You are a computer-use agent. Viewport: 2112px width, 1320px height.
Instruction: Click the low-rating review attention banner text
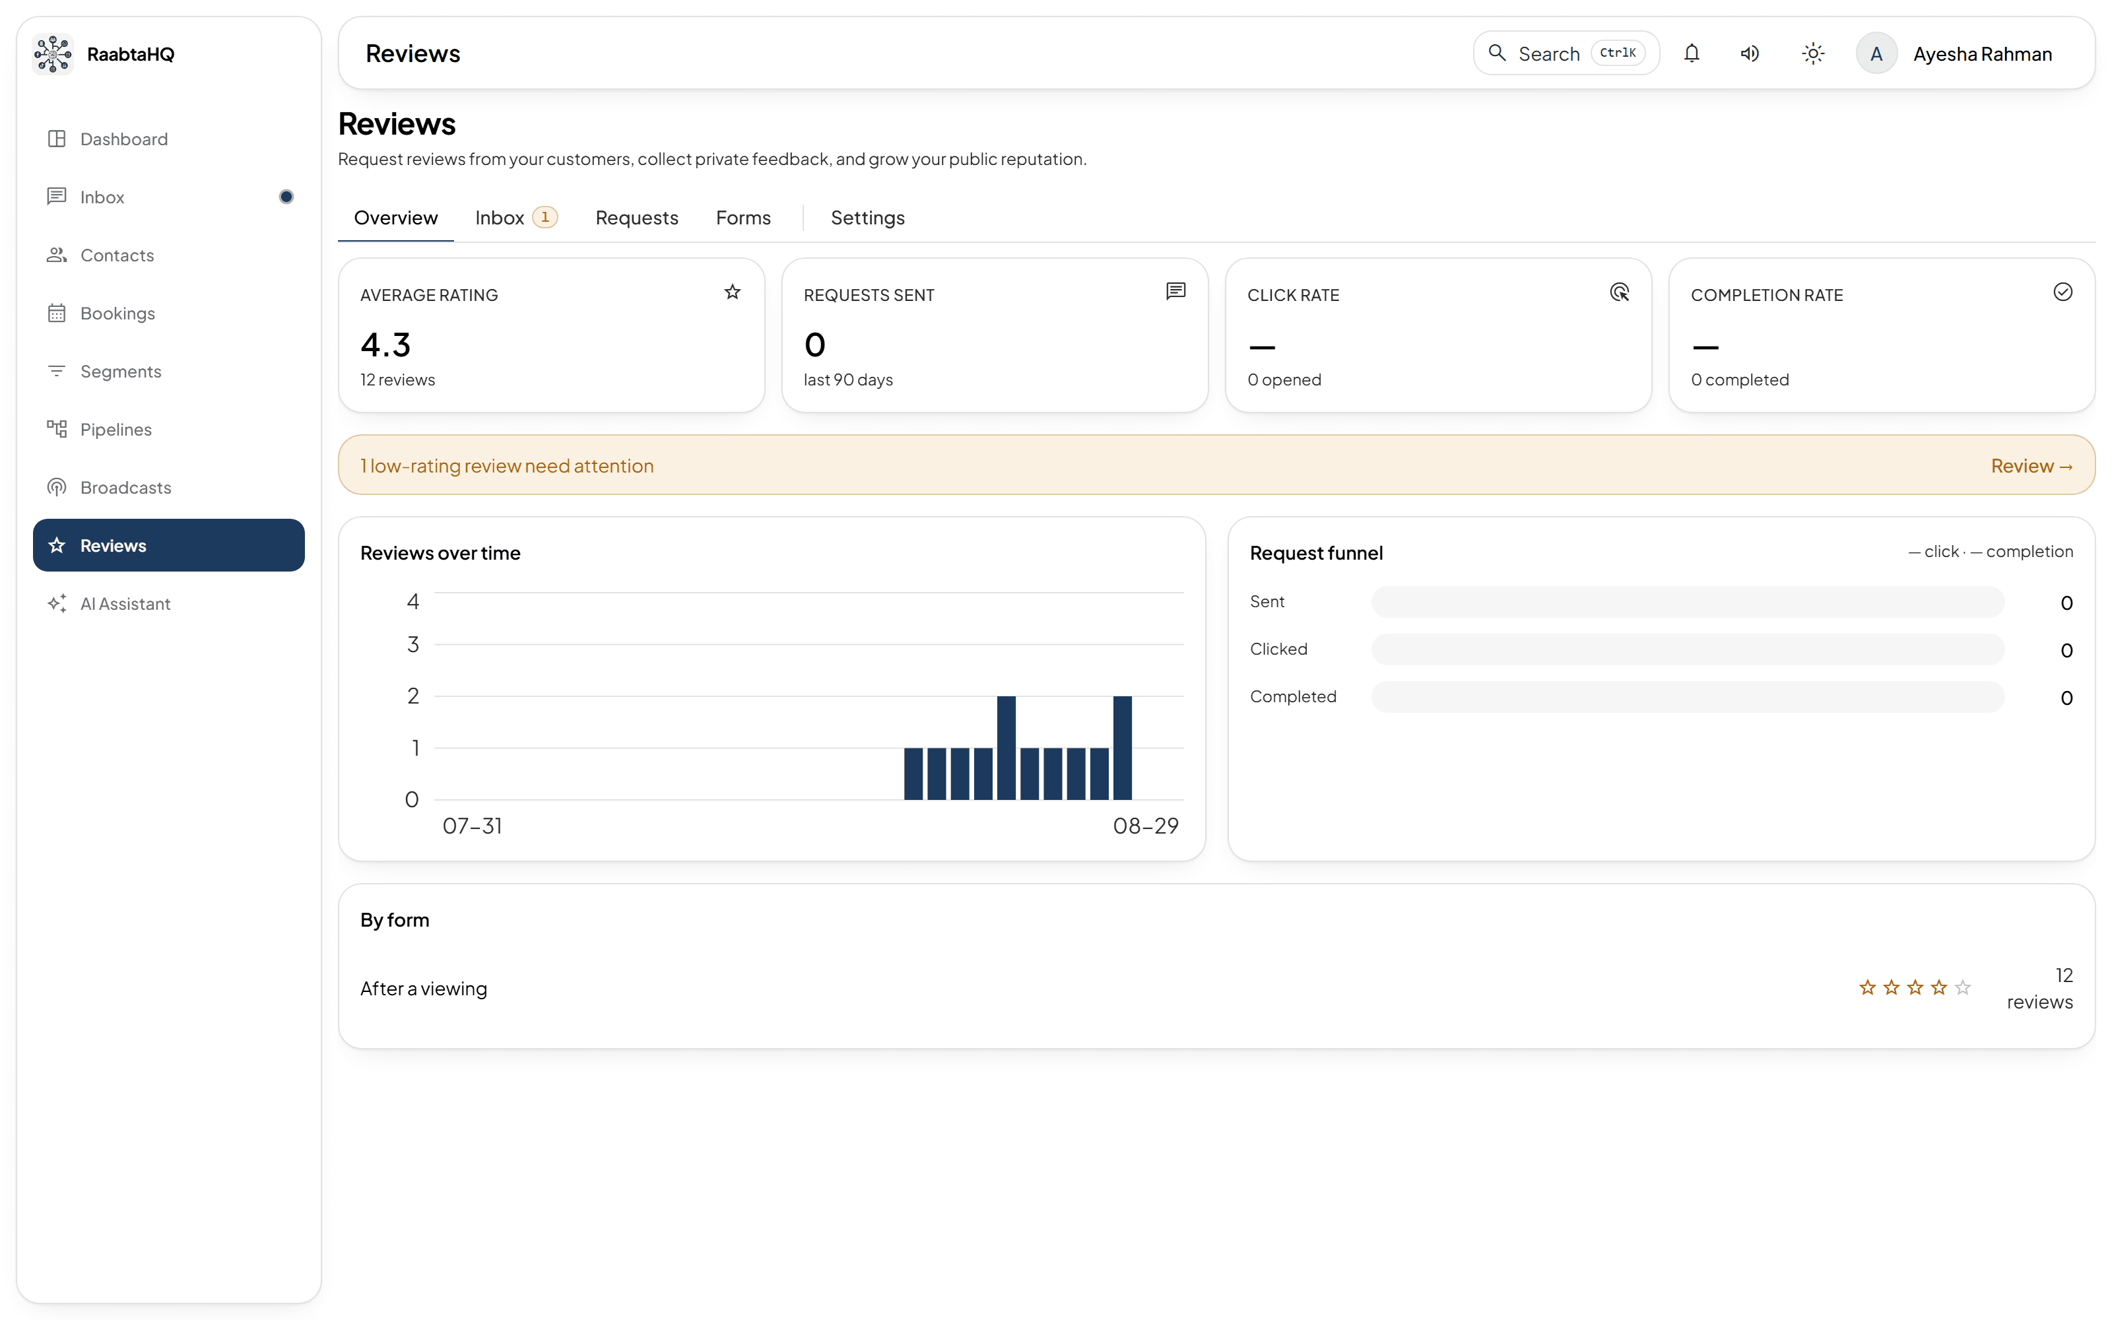[x=507, y=466]
